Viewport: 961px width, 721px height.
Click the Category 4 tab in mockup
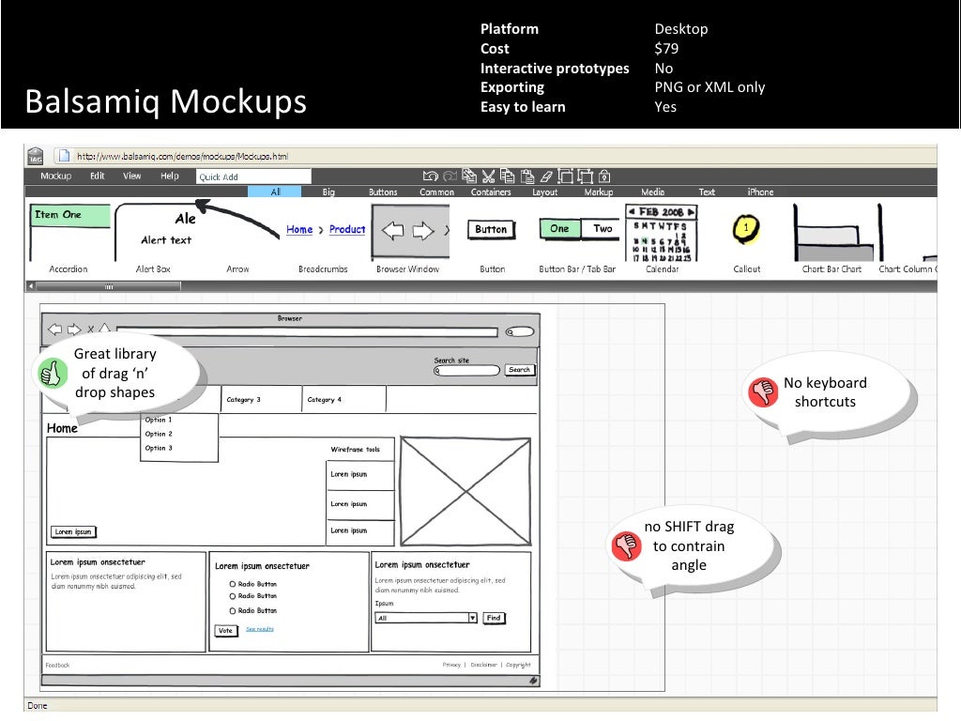(344, 399)
